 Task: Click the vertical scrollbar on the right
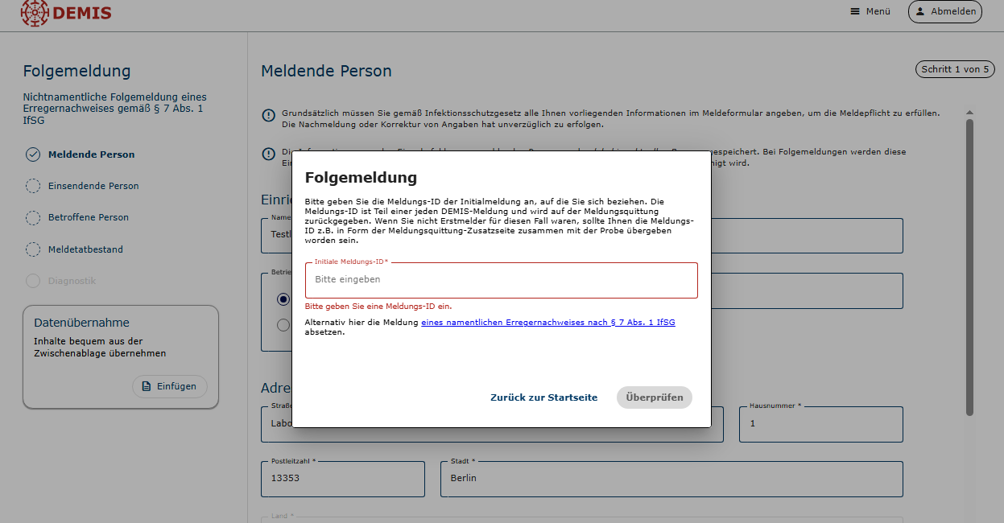pos(969,266)
